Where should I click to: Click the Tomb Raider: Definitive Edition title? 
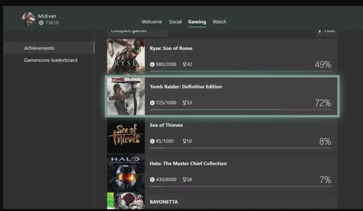(186, 87)
